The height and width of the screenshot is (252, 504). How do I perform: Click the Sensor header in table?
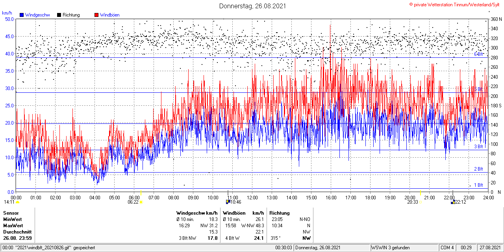(x=11, y=213)
